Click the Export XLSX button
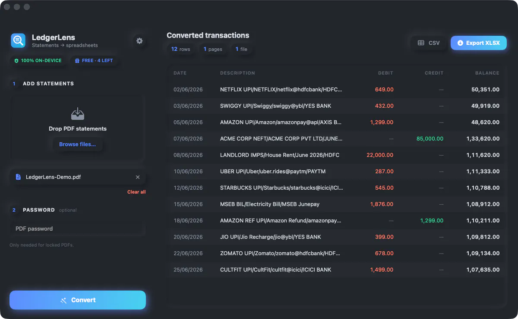This screenshot has height=319, width=518. (x=478, y=43)
